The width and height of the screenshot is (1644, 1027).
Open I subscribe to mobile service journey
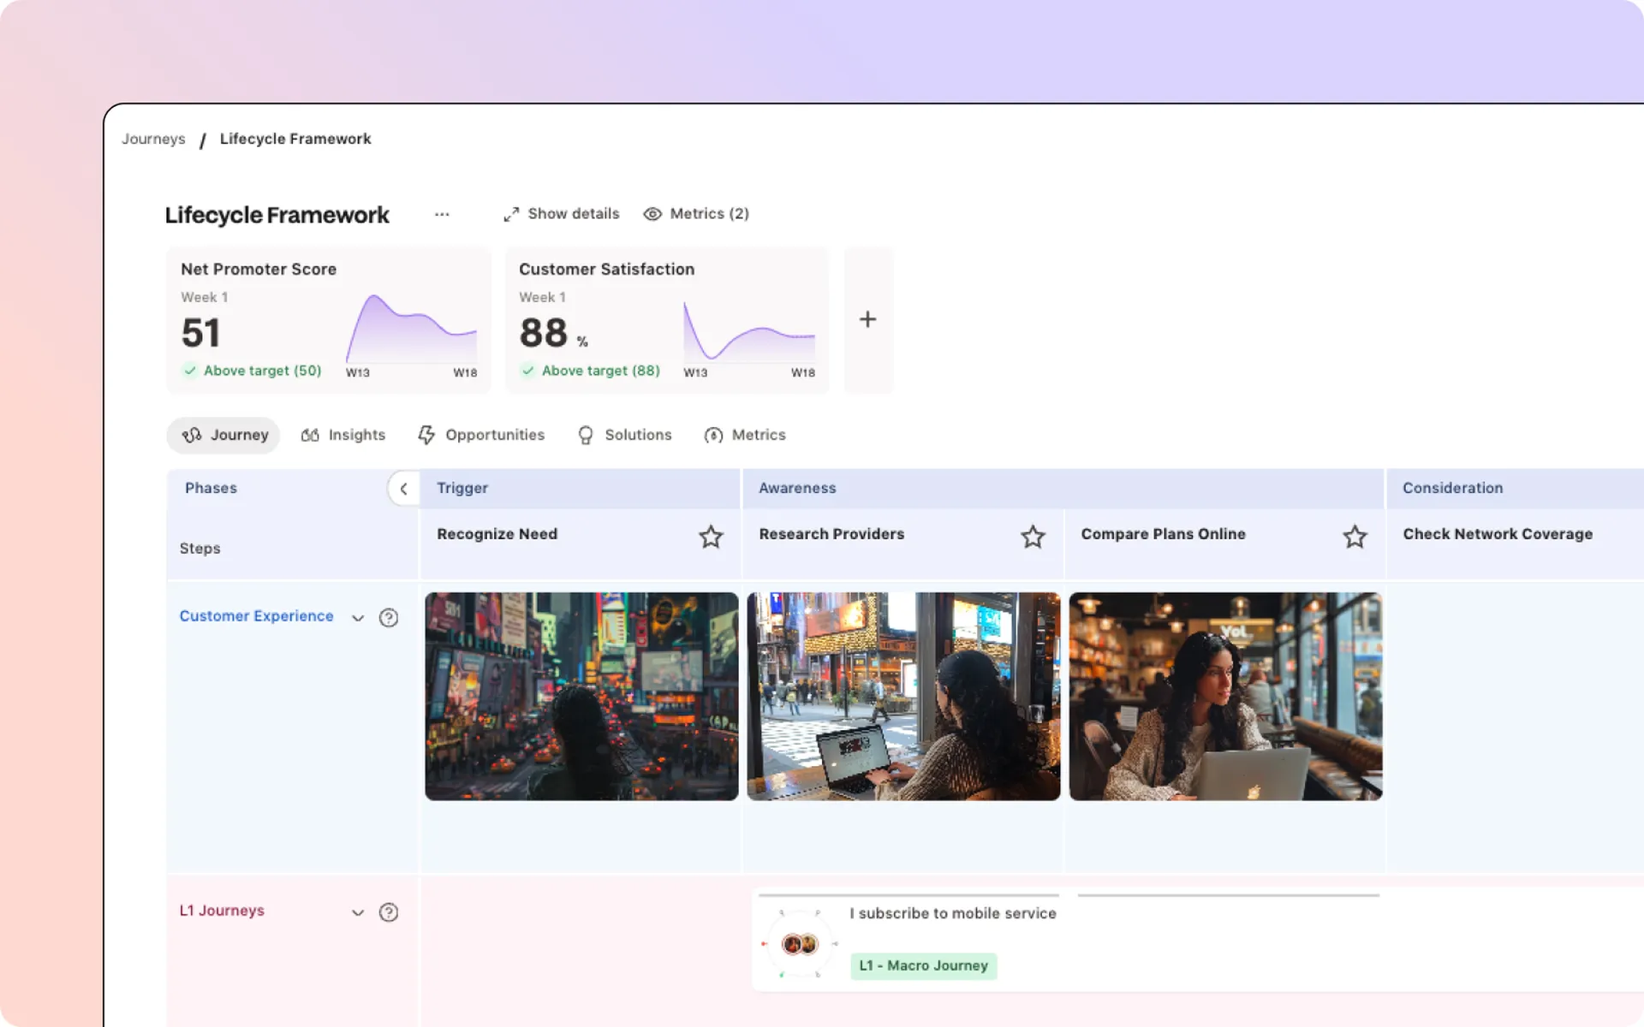953,913
